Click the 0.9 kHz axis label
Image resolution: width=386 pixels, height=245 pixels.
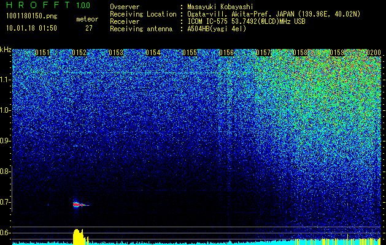6,141
